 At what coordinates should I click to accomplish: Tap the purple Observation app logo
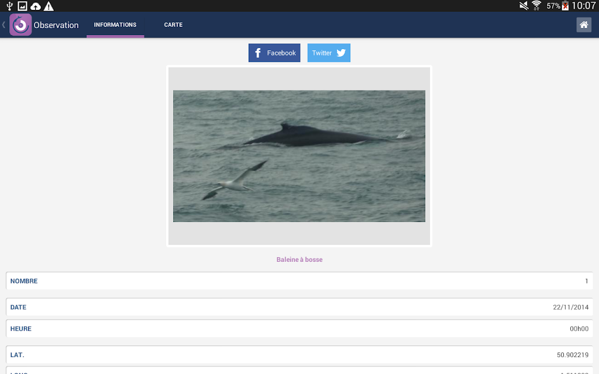pos(20,25)
